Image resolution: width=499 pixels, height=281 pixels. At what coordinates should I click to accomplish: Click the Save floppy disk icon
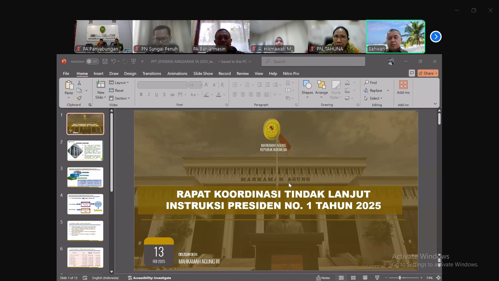tap(105, 61)
